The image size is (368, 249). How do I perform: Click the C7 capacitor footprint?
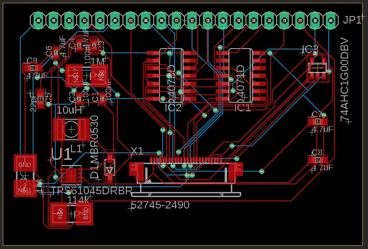tap(317, 122)
